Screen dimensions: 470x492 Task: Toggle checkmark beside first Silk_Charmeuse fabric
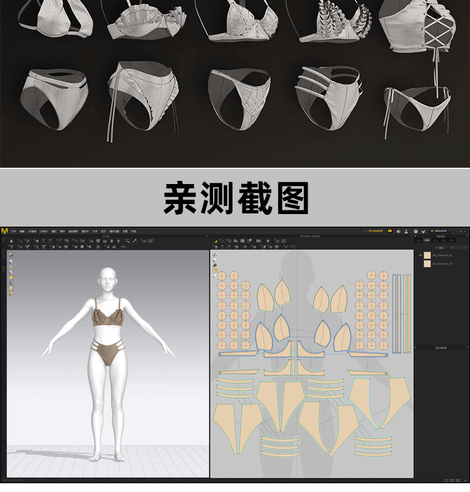point(420,255)
